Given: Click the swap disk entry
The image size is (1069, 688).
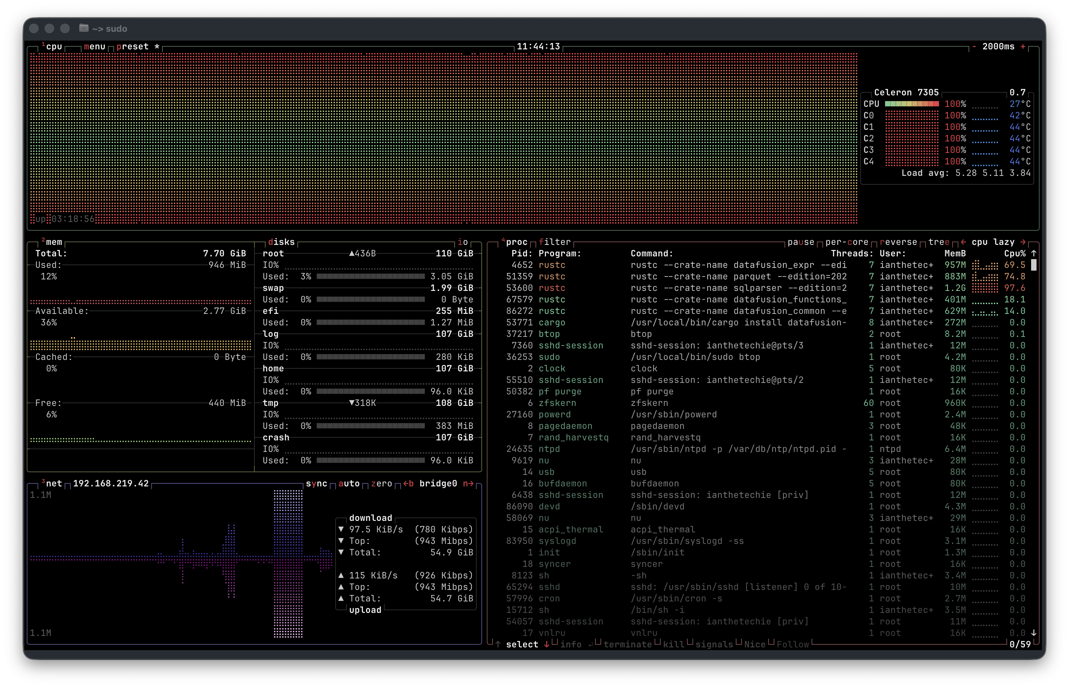Looking at the screenshot, I should (x=273, y=288).
